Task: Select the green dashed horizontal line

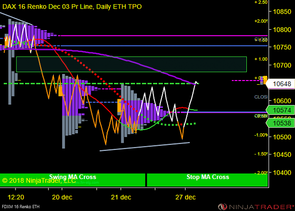Action: pyautogui.click(x=101, y=83)
